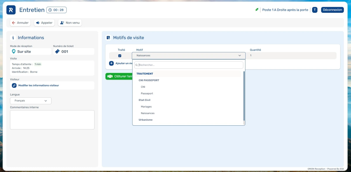
Task: Choose Passeport from the motif list
Action: point(147,94)
